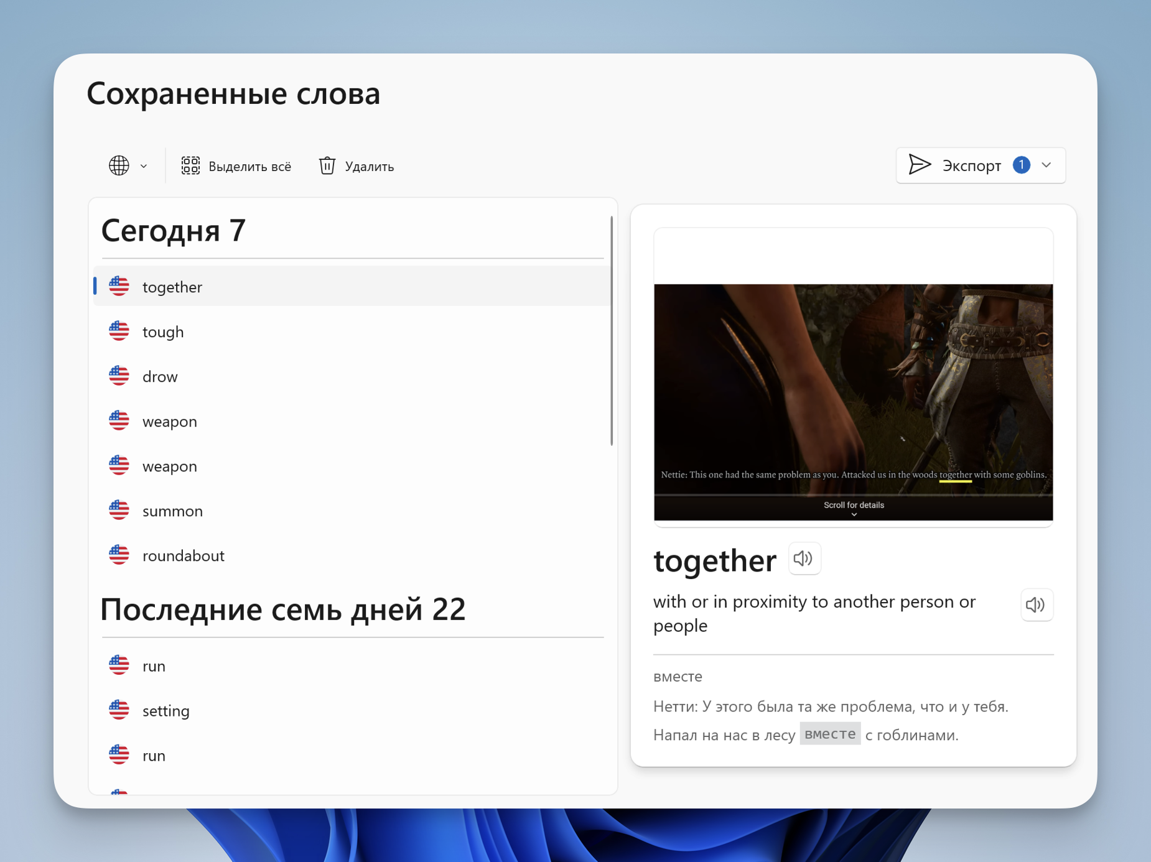Click the 'Сегодня 7' section header
The image size is (1151, 862).
point(174,231)
